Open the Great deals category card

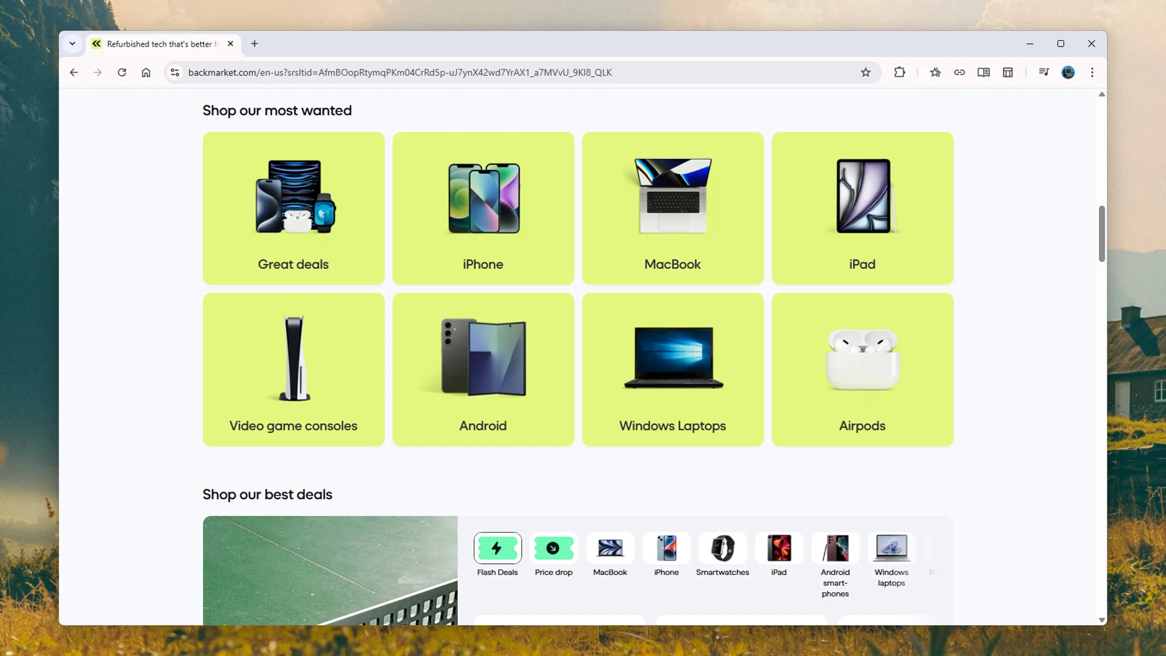point(294,208)
